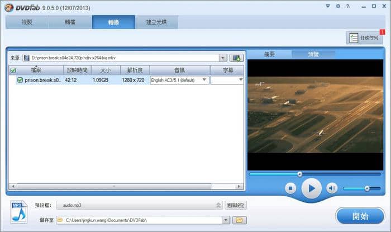Image resolution: width=391 pixels, height=232 pixels.
Task: Expand the audio.mp3 profile selector arrows
Action: coord(218,205)
